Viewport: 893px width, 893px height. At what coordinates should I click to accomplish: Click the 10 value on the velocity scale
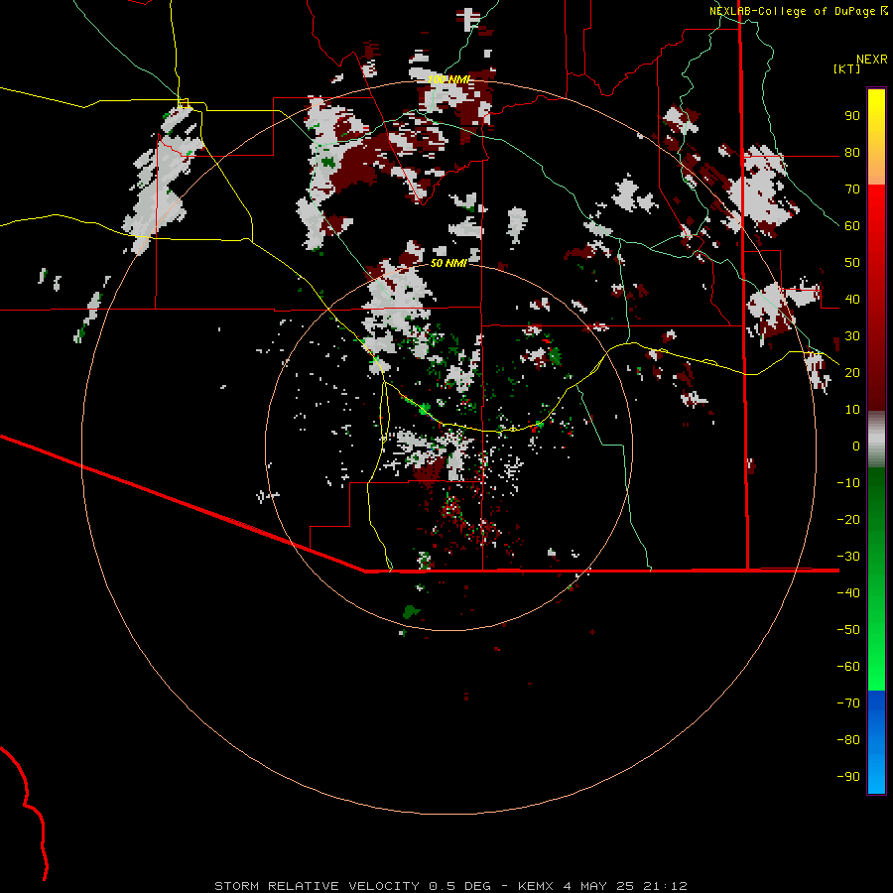(852, 410)
